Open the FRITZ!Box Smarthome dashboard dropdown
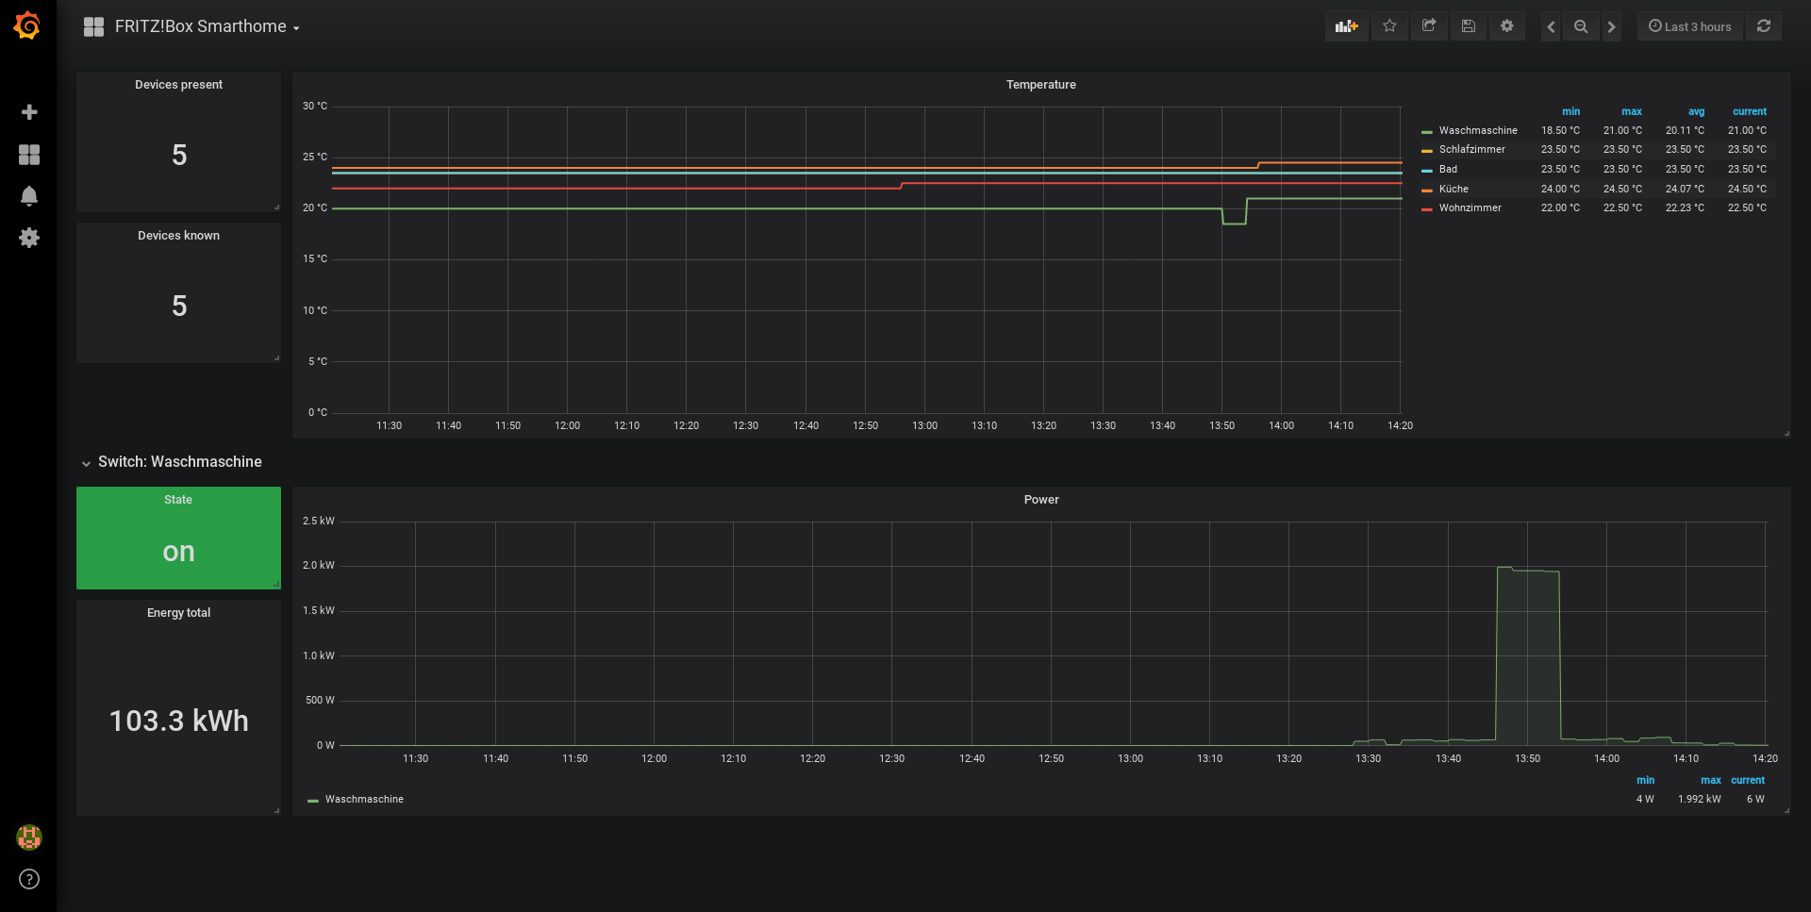This screenshot has width=1811, height=912. 207,26
